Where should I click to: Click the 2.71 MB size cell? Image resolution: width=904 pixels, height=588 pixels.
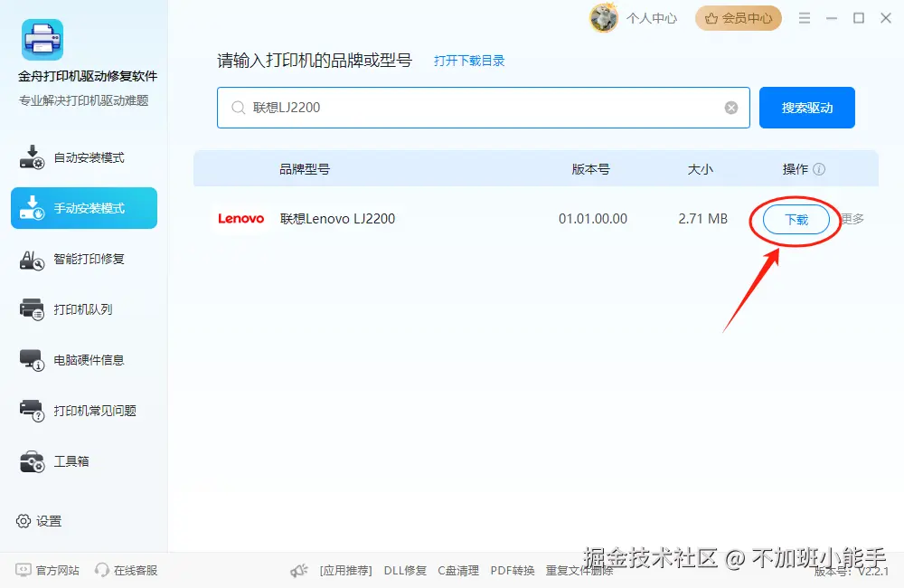[702, 219]
